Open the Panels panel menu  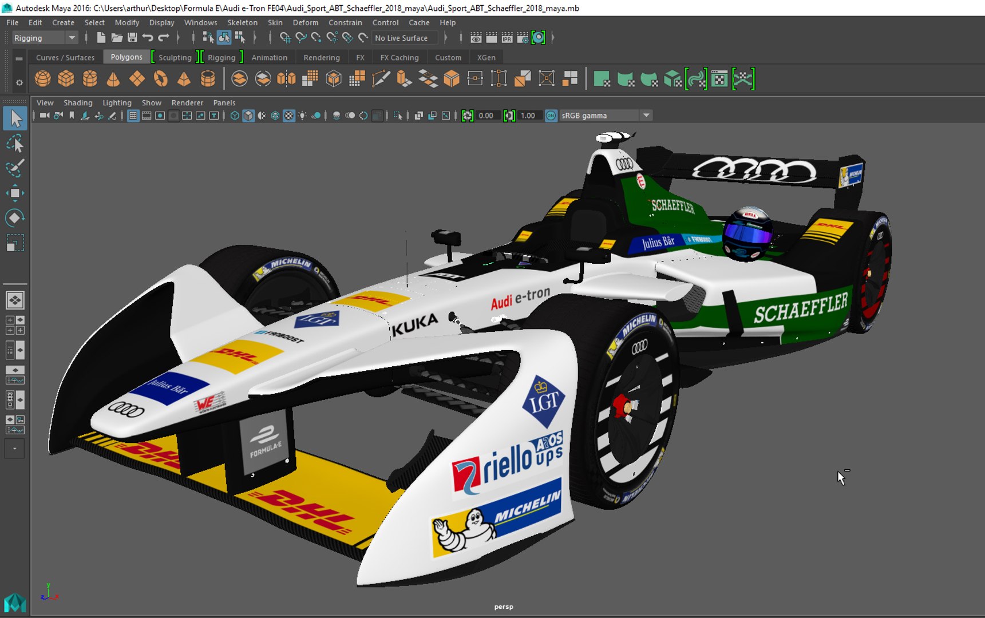224,103
